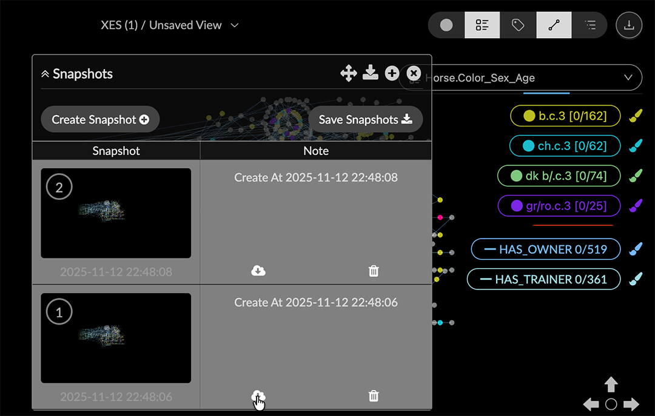Viewport: 655px width, 416px height.
Task: Click paintbrush color for gr/ro.c.3
Action: coord(635,206)
